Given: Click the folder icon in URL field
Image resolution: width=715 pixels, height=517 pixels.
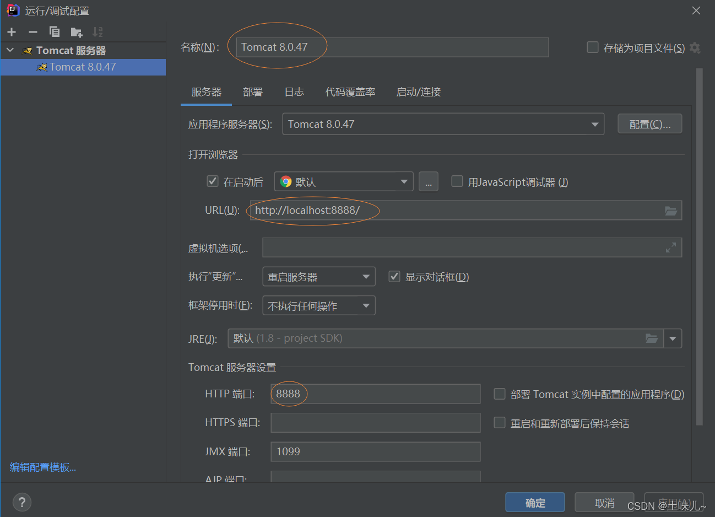Looking at the screenshot, I should tap(670, 211).
